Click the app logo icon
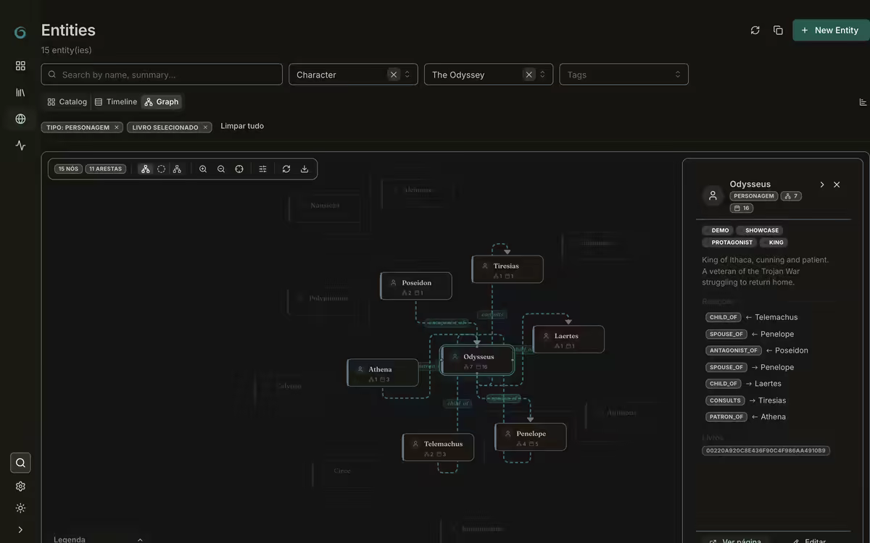This screenshot has width=870, height=543. pos(20,33)
